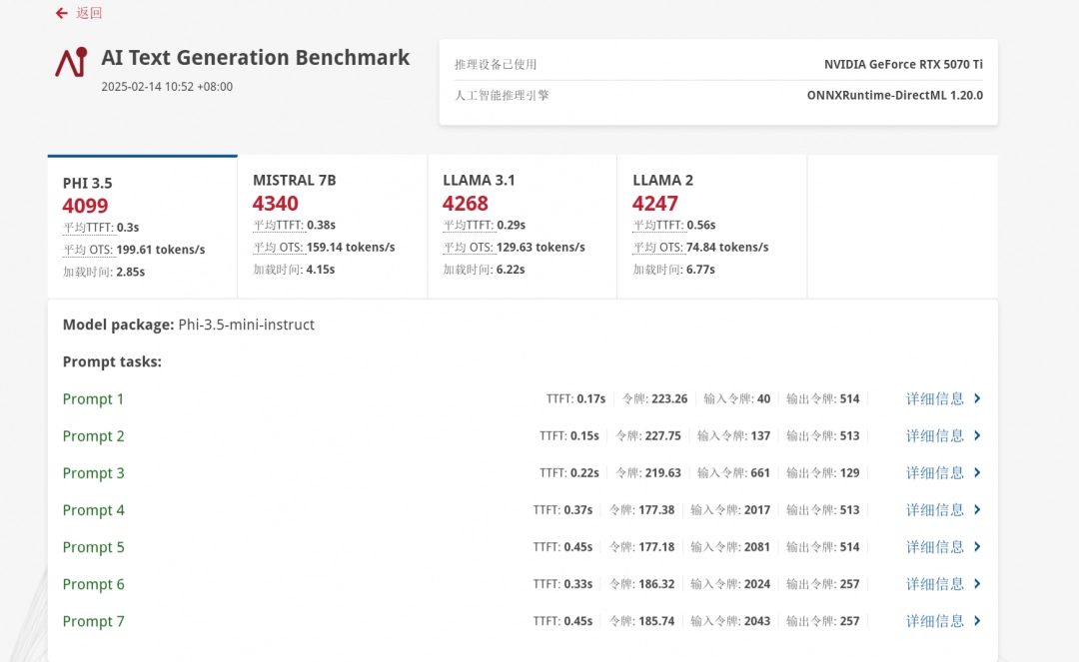Click the Prompt 7 label
1079x662 pixels.
[x=94, y=622]
